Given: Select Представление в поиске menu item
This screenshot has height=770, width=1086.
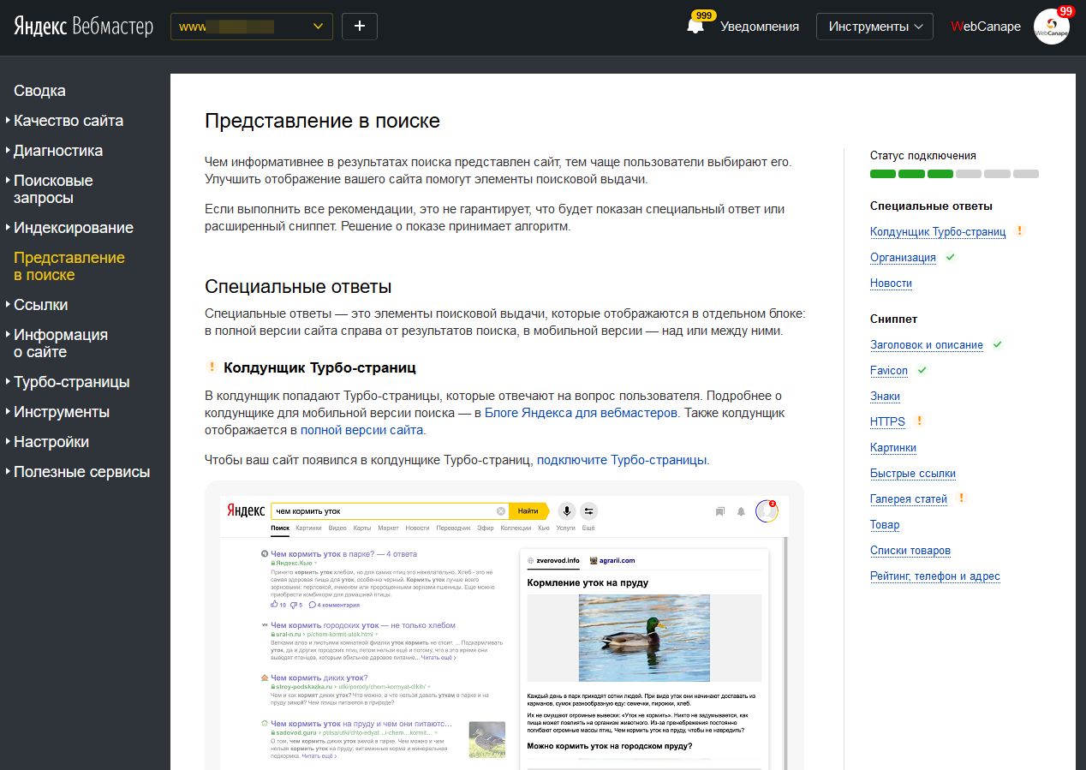Looking at the screenshot, I should point(69,266).
